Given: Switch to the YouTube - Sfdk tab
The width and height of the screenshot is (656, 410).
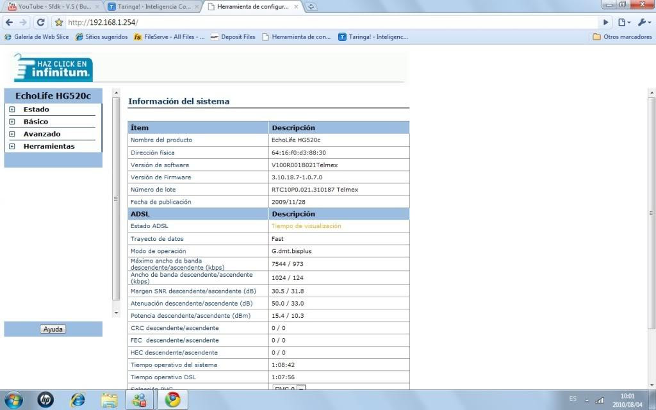Looking at the screenshot, I should pyautogui.click(x=54, y=6).
